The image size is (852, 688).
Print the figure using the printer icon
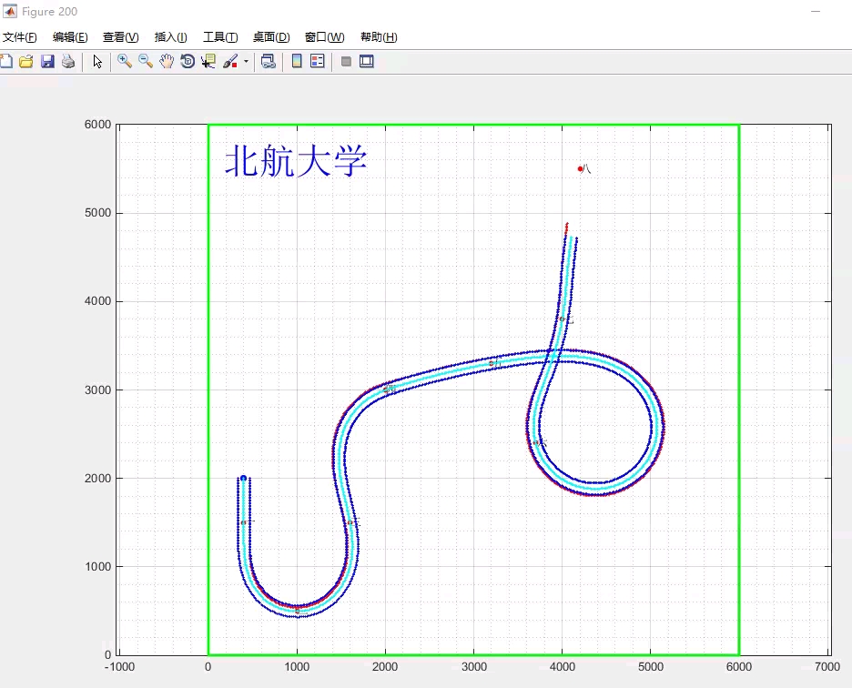[68, 61]
